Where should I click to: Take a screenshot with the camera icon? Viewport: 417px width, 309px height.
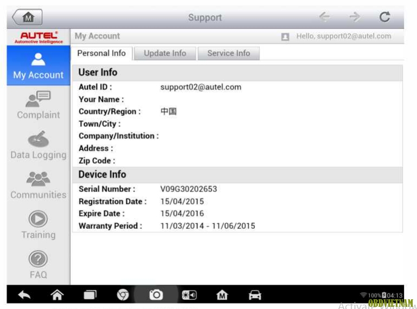pyautogui.click(x=156, y=295)
